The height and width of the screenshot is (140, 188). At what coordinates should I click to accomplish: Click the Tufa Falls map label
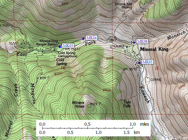[x=127, y=104]
